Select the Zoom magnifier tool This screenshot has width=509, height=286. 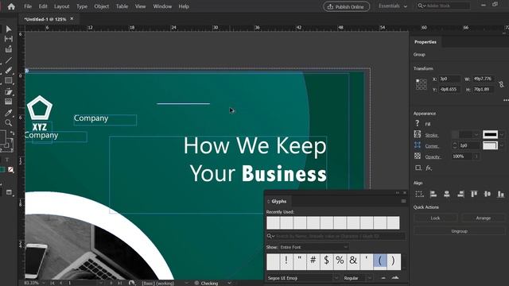click(9, 122)
